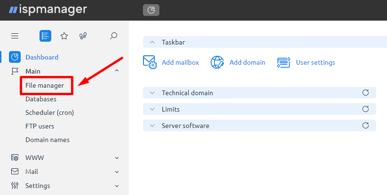The height and width of the screenshot is (195, 387).
Task: Collapse the Taskbar panel chevron
Action: coord(152,42)
